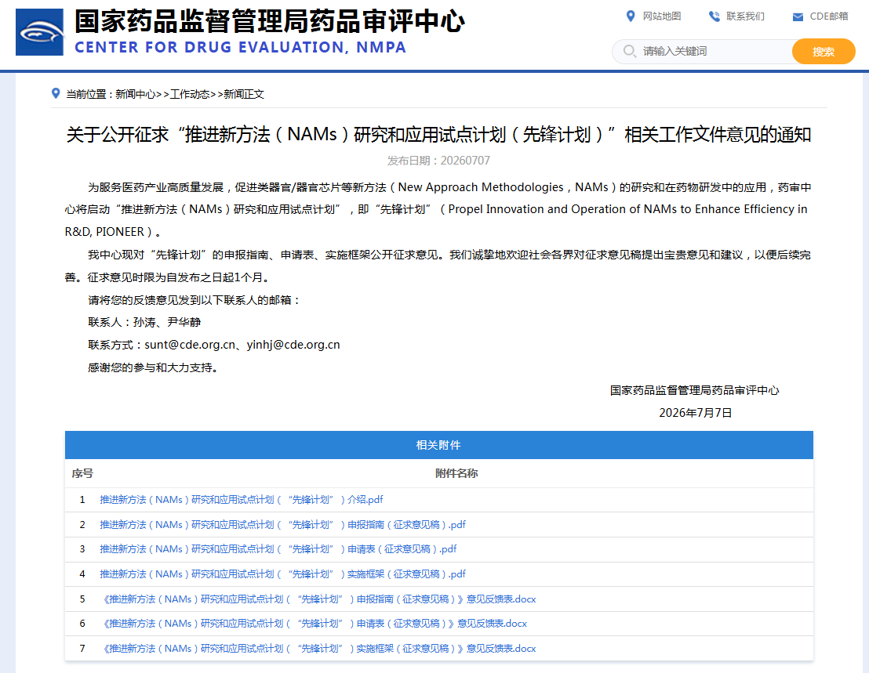Click CENTER FOR DRUG EVALUATION, NMPA text
Viewport: 869px width, 673px height.
coord(241,48)
